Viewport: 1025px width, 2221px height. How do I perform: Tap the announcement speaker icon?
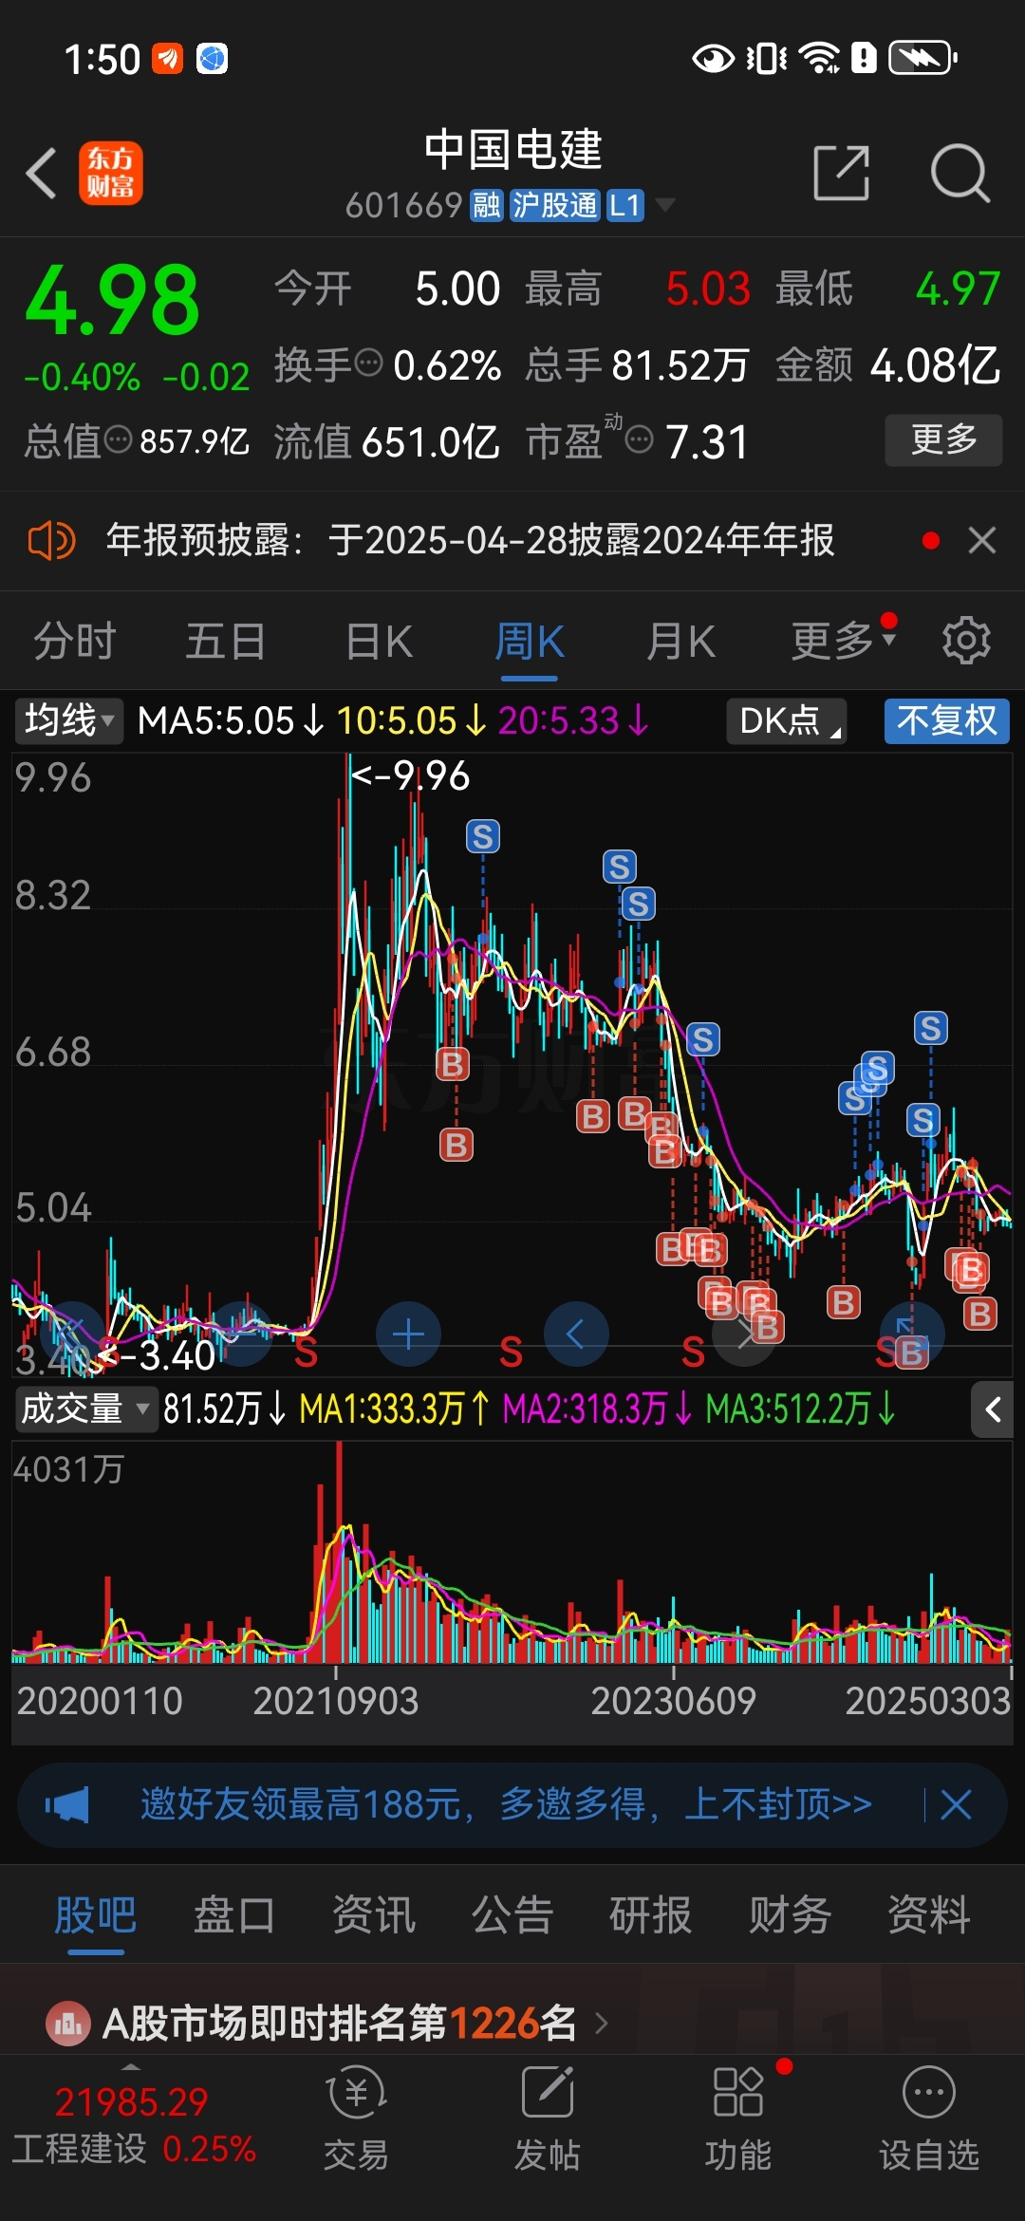(x=51, y=541)
